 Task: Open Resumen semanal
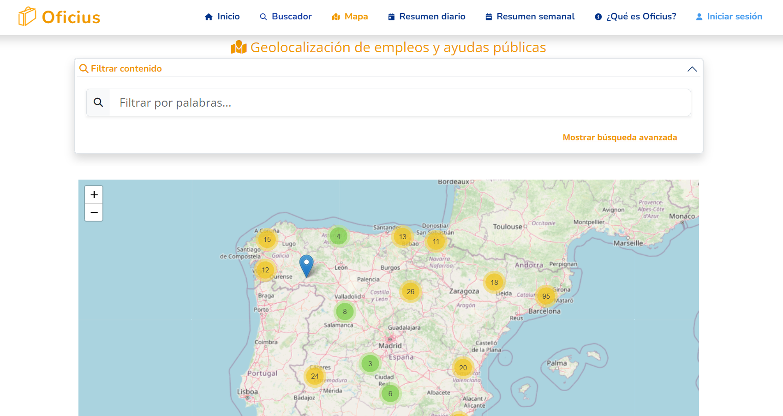click(x=530, y=17)
